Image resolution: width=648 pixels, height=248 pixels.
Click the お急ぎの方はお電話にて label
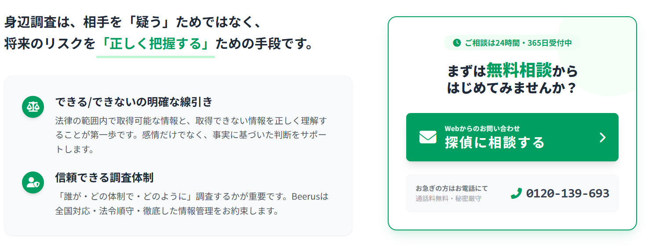(x=451, y=188)
